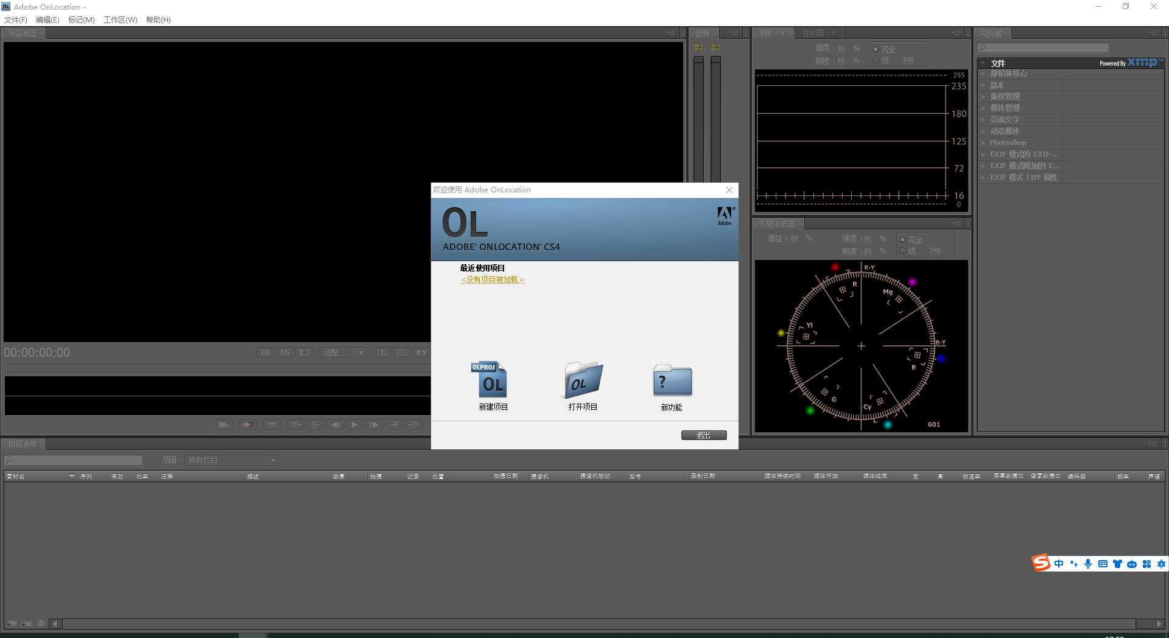1169x638 pixels.
Task: Click the second zebra stripes overlay icon
Action: (285, 352)
